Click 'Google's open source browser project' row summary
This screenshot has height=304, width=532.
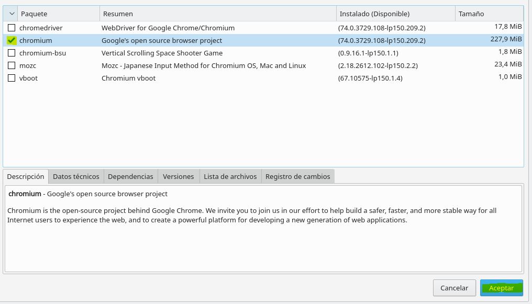pyautogui.click(x=162, y=40)
